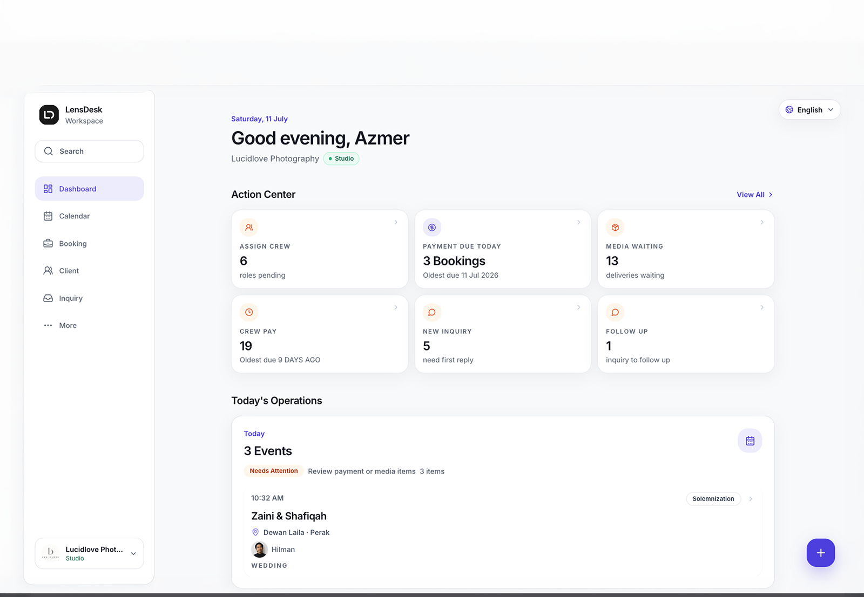864x597 pixels.
Task: Click the location pin icon beside Dewan Laila
Action: pyautogui.click(x=255, y=532)
